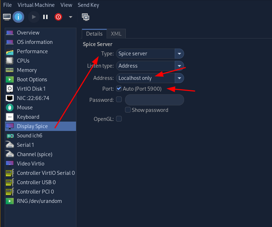Open the View menu
272x227 pixels.
(66, 5)
